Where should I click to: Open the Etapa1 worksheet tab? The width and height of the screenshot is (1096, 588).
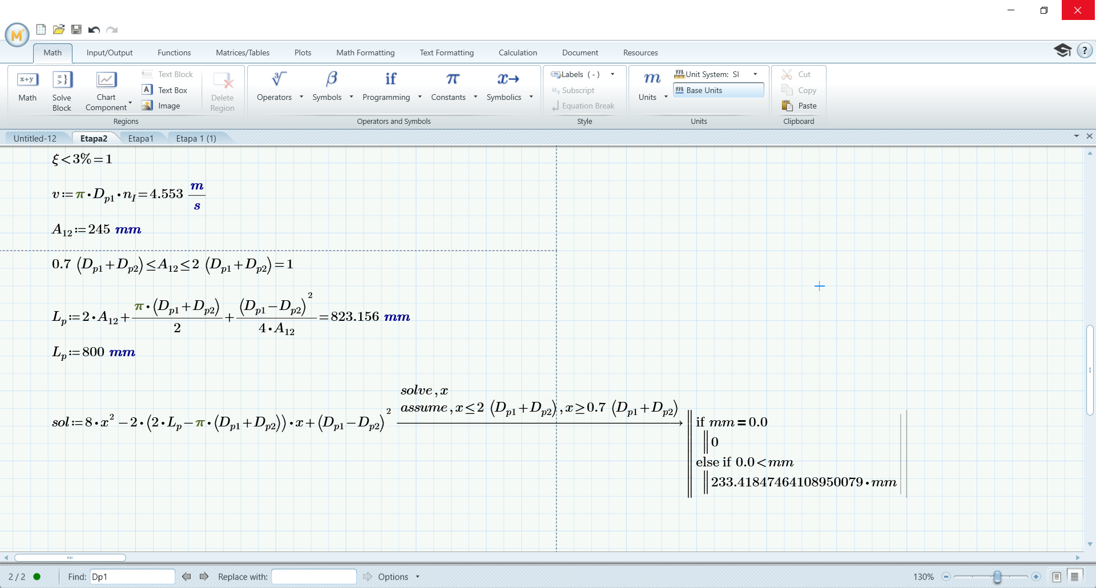click(140, 138)
